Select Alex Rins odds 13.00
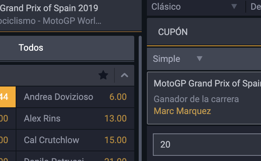Screen dimensions: 261x161 click(75, 119)
